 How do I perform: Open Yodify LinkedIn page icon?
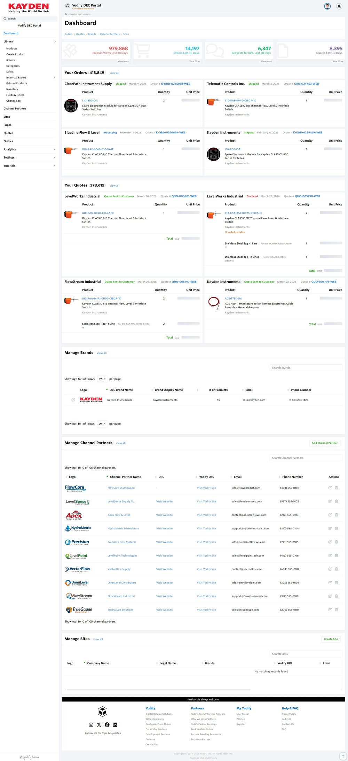[x=115, y=725]
